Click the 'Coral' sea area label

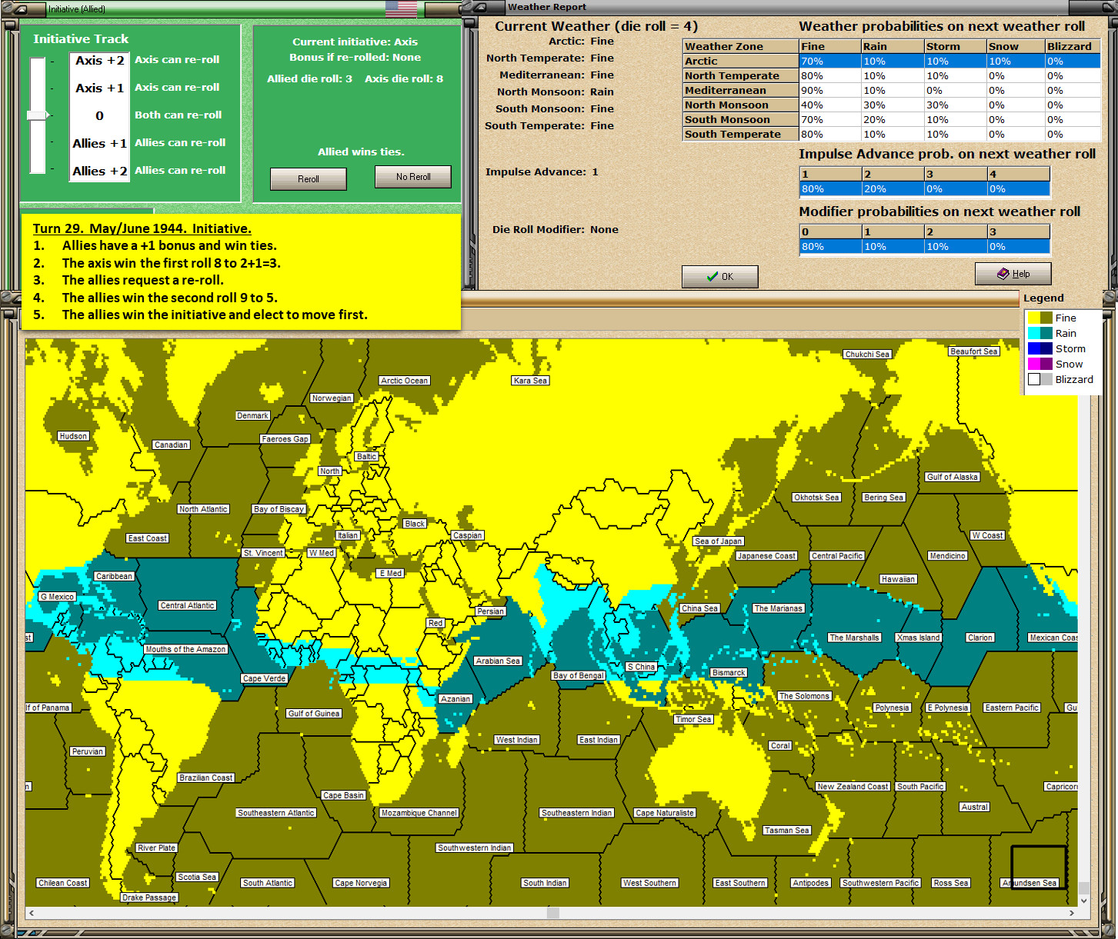tap(780, 746)
